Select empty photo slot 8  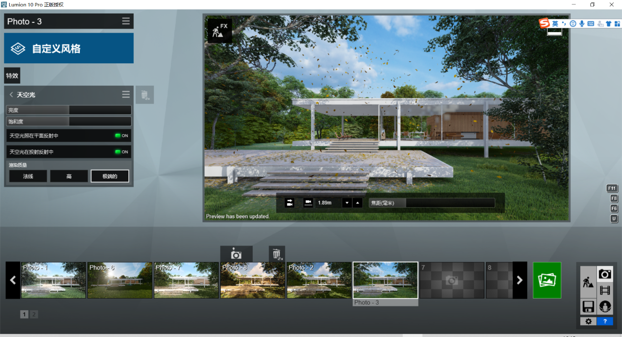pos(499,280)
